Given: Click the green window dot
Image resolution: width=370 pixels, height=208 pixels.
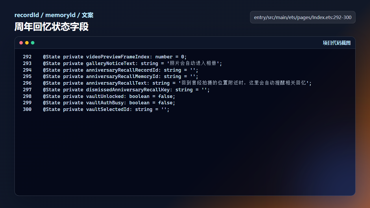Looking at the screenshot, I should [33, 43].
